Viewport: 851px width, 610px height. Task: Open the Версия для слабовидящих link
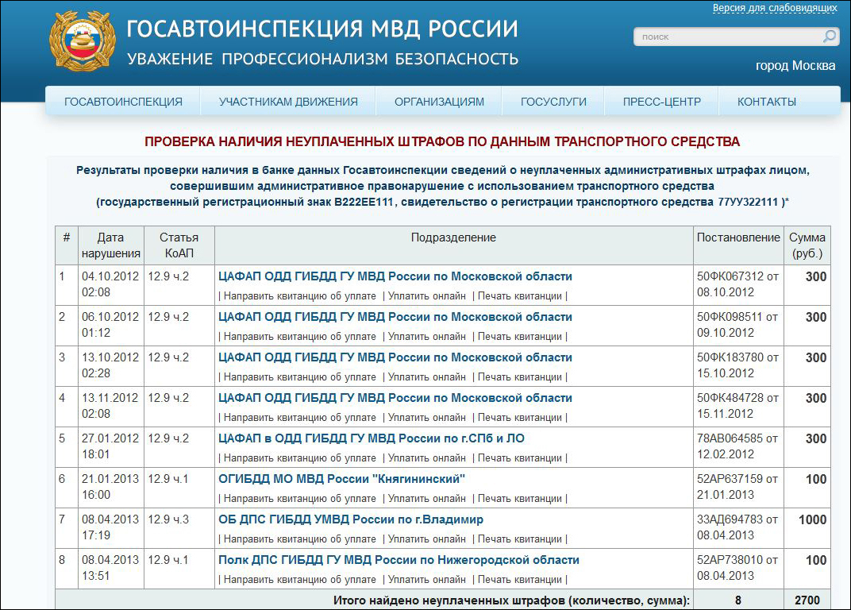click(x=774, y=8)
